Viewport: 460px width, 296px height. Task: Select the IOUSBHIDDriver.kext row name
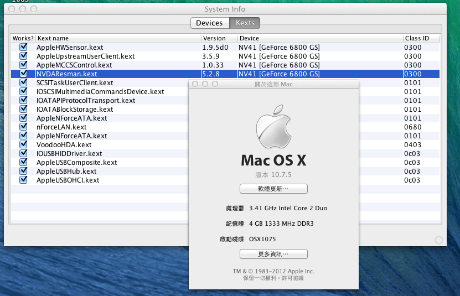69,154
